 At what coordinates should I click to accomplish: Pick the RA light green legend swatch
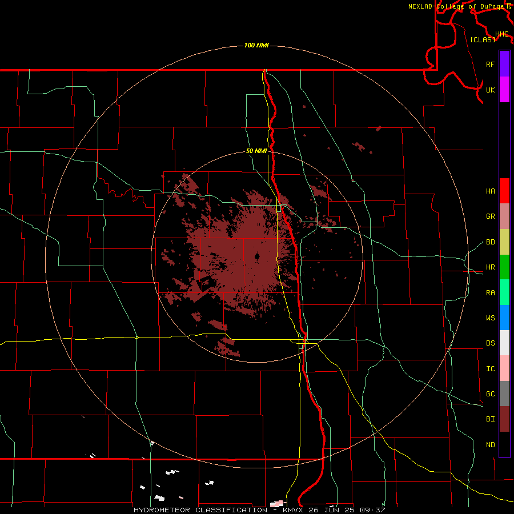[504, 292]
